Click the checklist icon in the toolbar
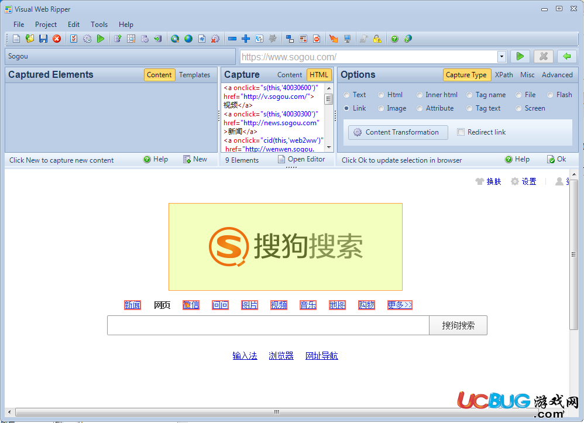The image size is (584, 423). tap(74, 39)
